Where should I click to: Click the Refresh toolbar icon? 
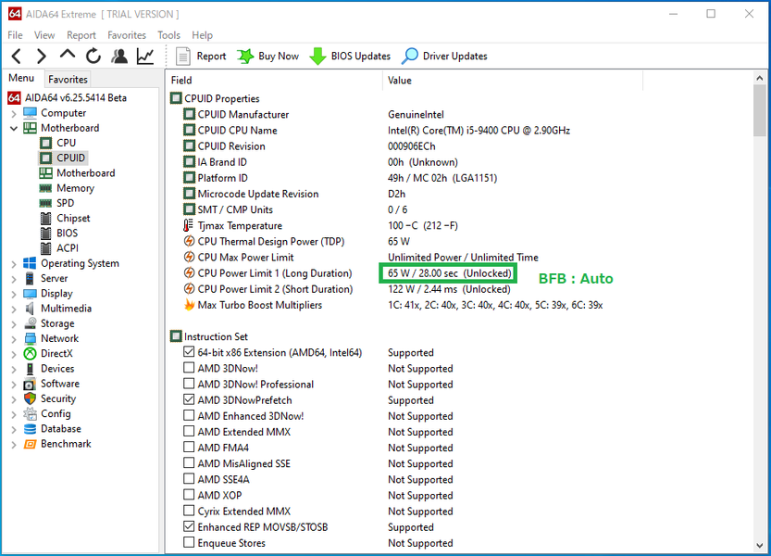click(93, 57)
